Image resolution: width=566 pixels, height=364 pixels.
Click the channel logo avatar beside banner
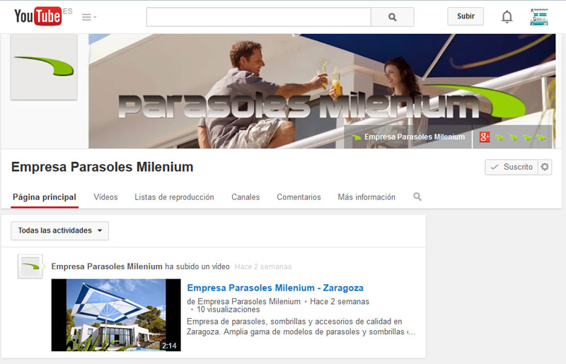44,67
